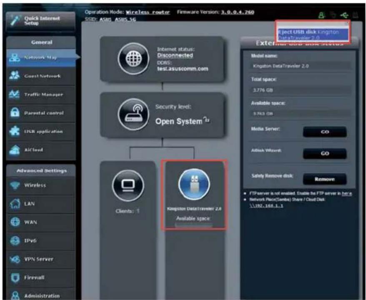Click the firmware version 3.0.0.4.260 link
The width and height of the screenshot is (366, 300).
point(237,12)
